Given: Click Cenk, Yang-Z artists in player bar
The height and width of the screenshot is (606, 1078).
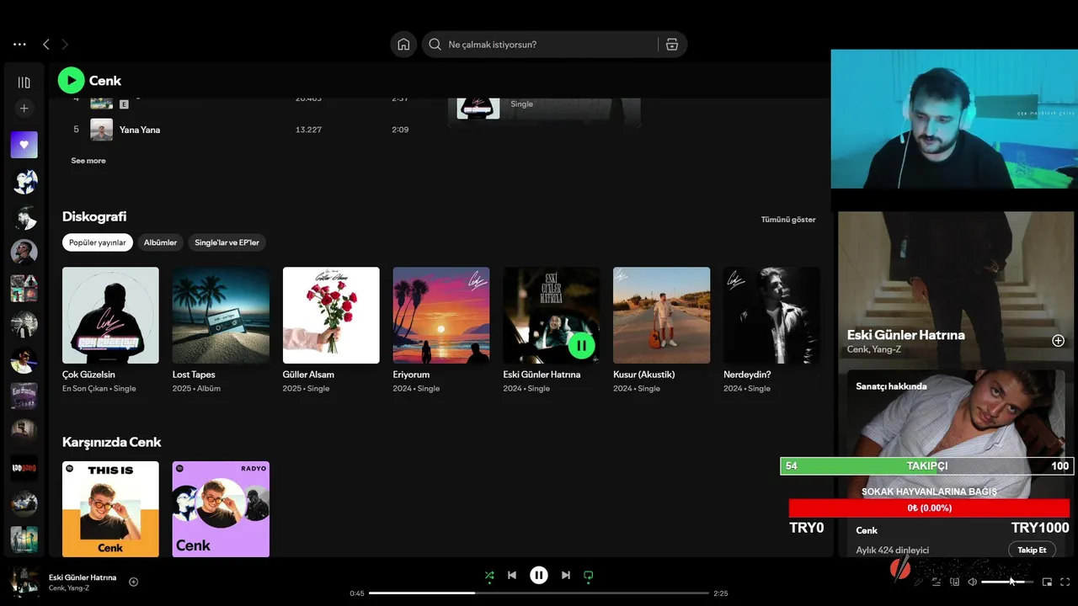Looking at the screenshot, I should pos(69,588).
